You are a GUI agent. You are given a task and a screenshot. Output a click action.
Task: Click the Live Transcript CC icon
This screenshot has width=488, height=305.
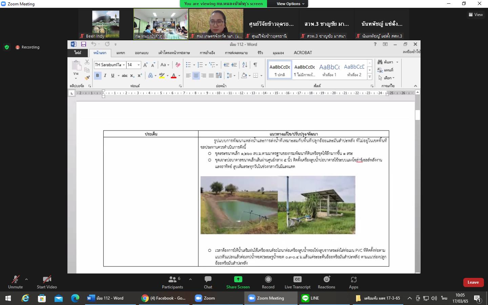click(x=297, y=280)
